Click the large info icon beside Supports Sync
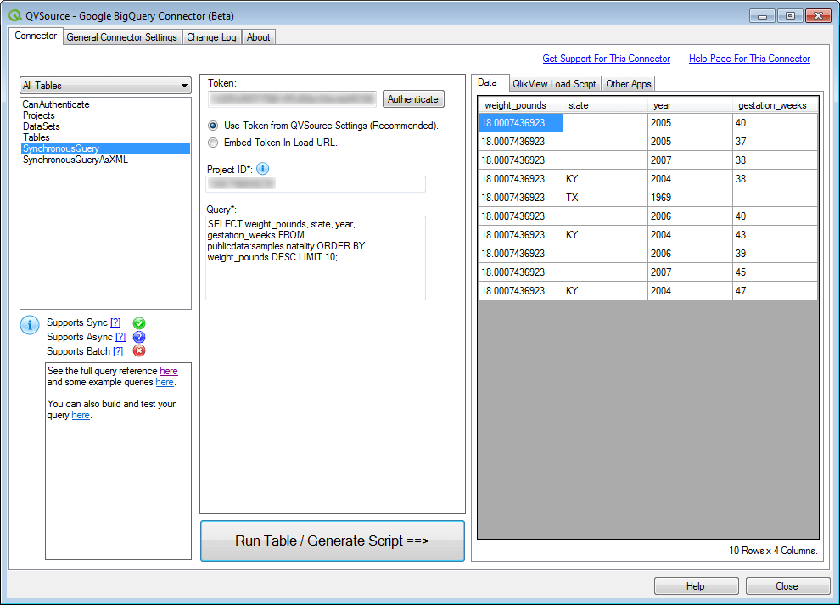840x605 pixels. (x=30, y=325)
